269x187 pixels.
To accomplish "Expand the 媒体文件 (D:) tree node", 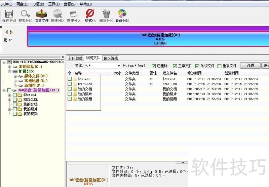I will pos(15,76).
